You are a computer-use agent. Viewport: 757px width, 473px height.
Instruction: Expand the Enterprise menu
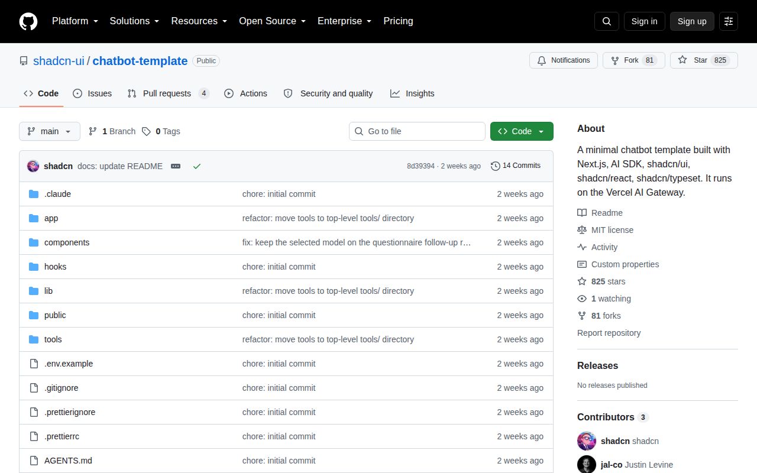click(x=345, y=21)
